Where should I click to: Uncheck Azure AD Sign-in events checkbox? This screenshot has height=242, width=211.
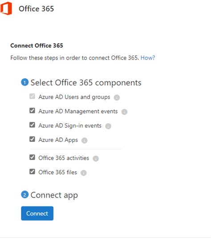(32, 125)
